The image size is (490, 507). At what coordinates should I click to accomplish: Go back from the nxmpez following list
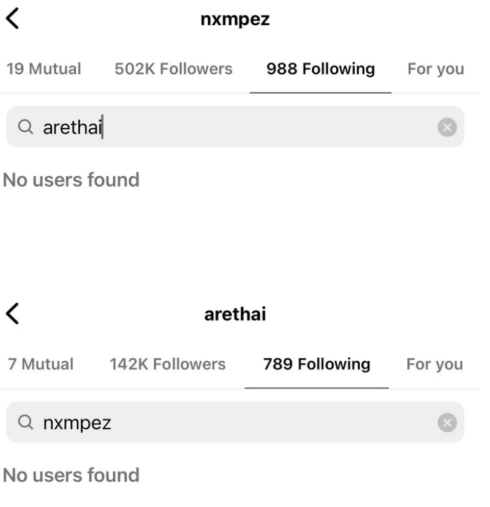click(x=12, y=19)
